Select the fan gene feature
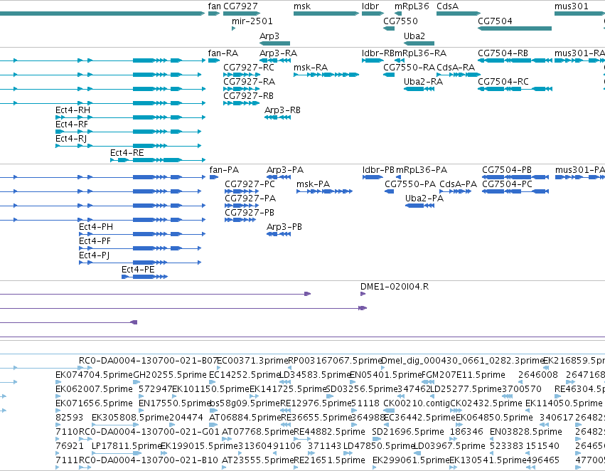Viewport: 605px width, 471px height. [214, 14]
